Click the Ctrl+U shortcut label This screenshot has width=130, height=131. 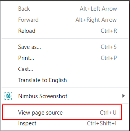click(x=108, y=113)
